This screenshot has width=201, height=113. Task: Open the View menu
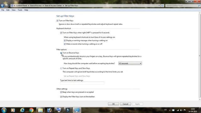tap(14, 10)
